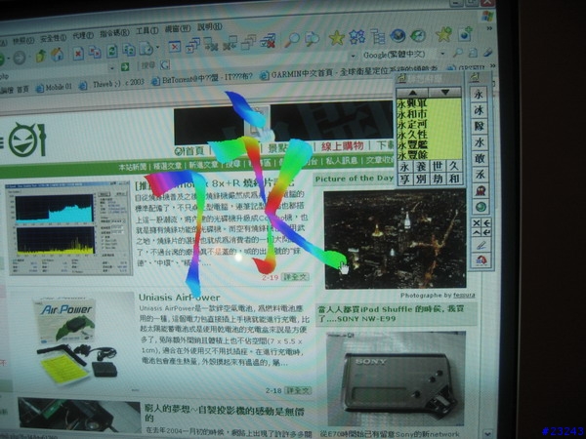586x439 pixels.
Task: Click the blue globe toolbar icon
Action: click(x=398, y=36)
